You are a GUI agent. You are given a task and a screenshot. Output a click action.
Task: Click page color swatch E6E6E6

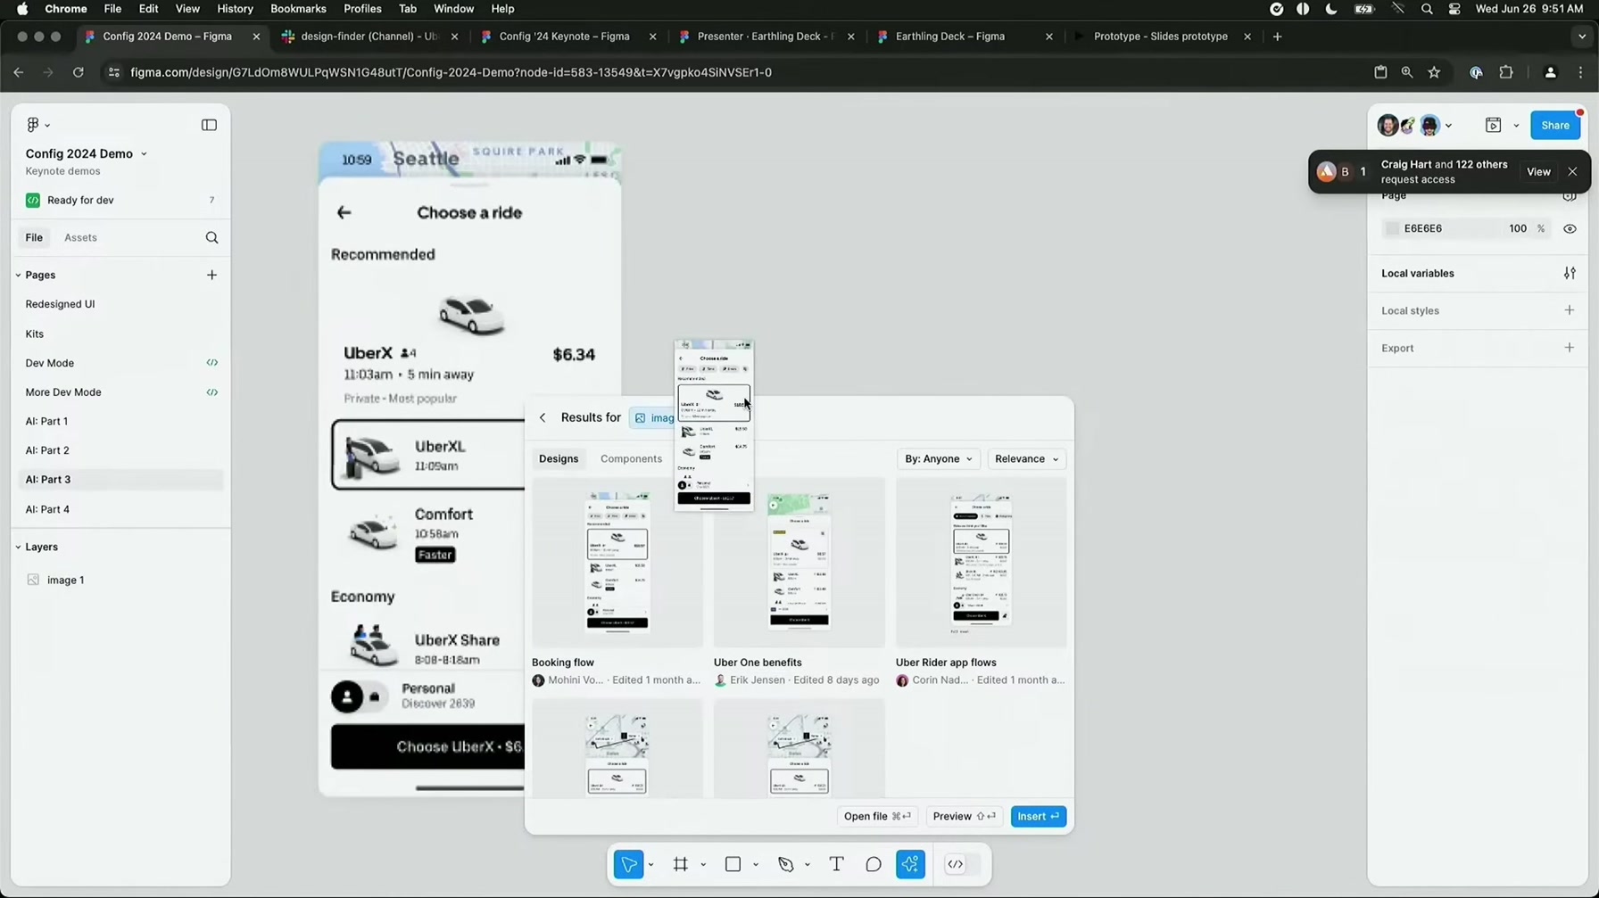click(1392, 228)
